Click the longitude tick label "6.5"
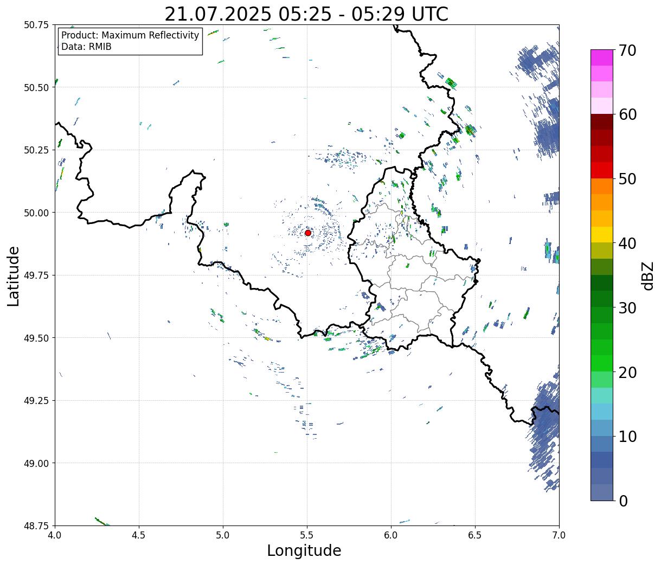The height and width of the screenshot is (564, 661). (475, 535)
